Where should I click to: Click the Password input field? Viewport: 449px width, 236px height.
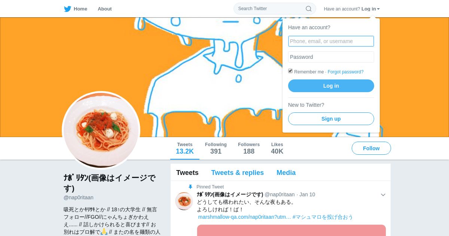(x=331, y=57)
